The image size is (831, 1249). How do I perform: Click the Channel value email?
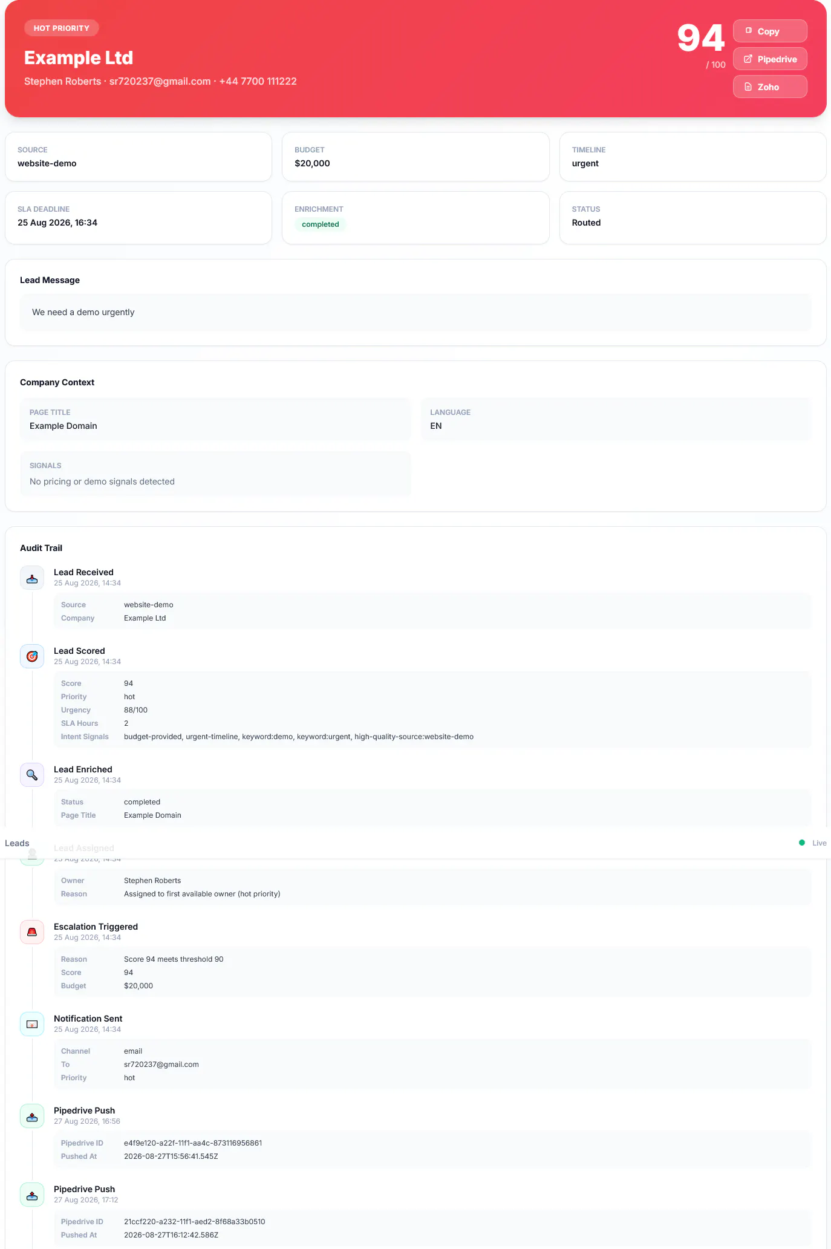pyautogui.click(x=133, y=1051)
